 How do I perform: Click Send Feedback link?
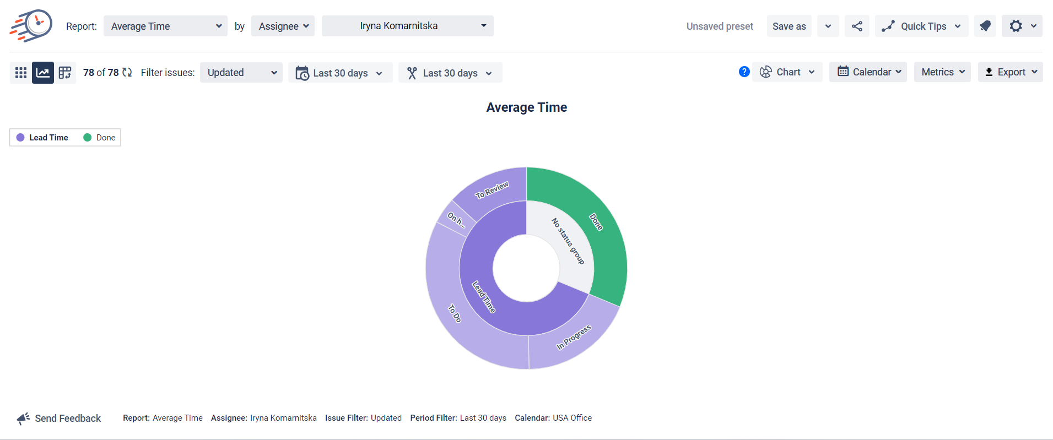point(59,419)
